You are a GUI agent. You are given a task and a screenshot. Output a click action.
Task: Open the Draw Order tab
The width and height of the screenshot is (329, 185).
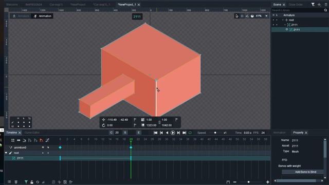pos(296,5)
